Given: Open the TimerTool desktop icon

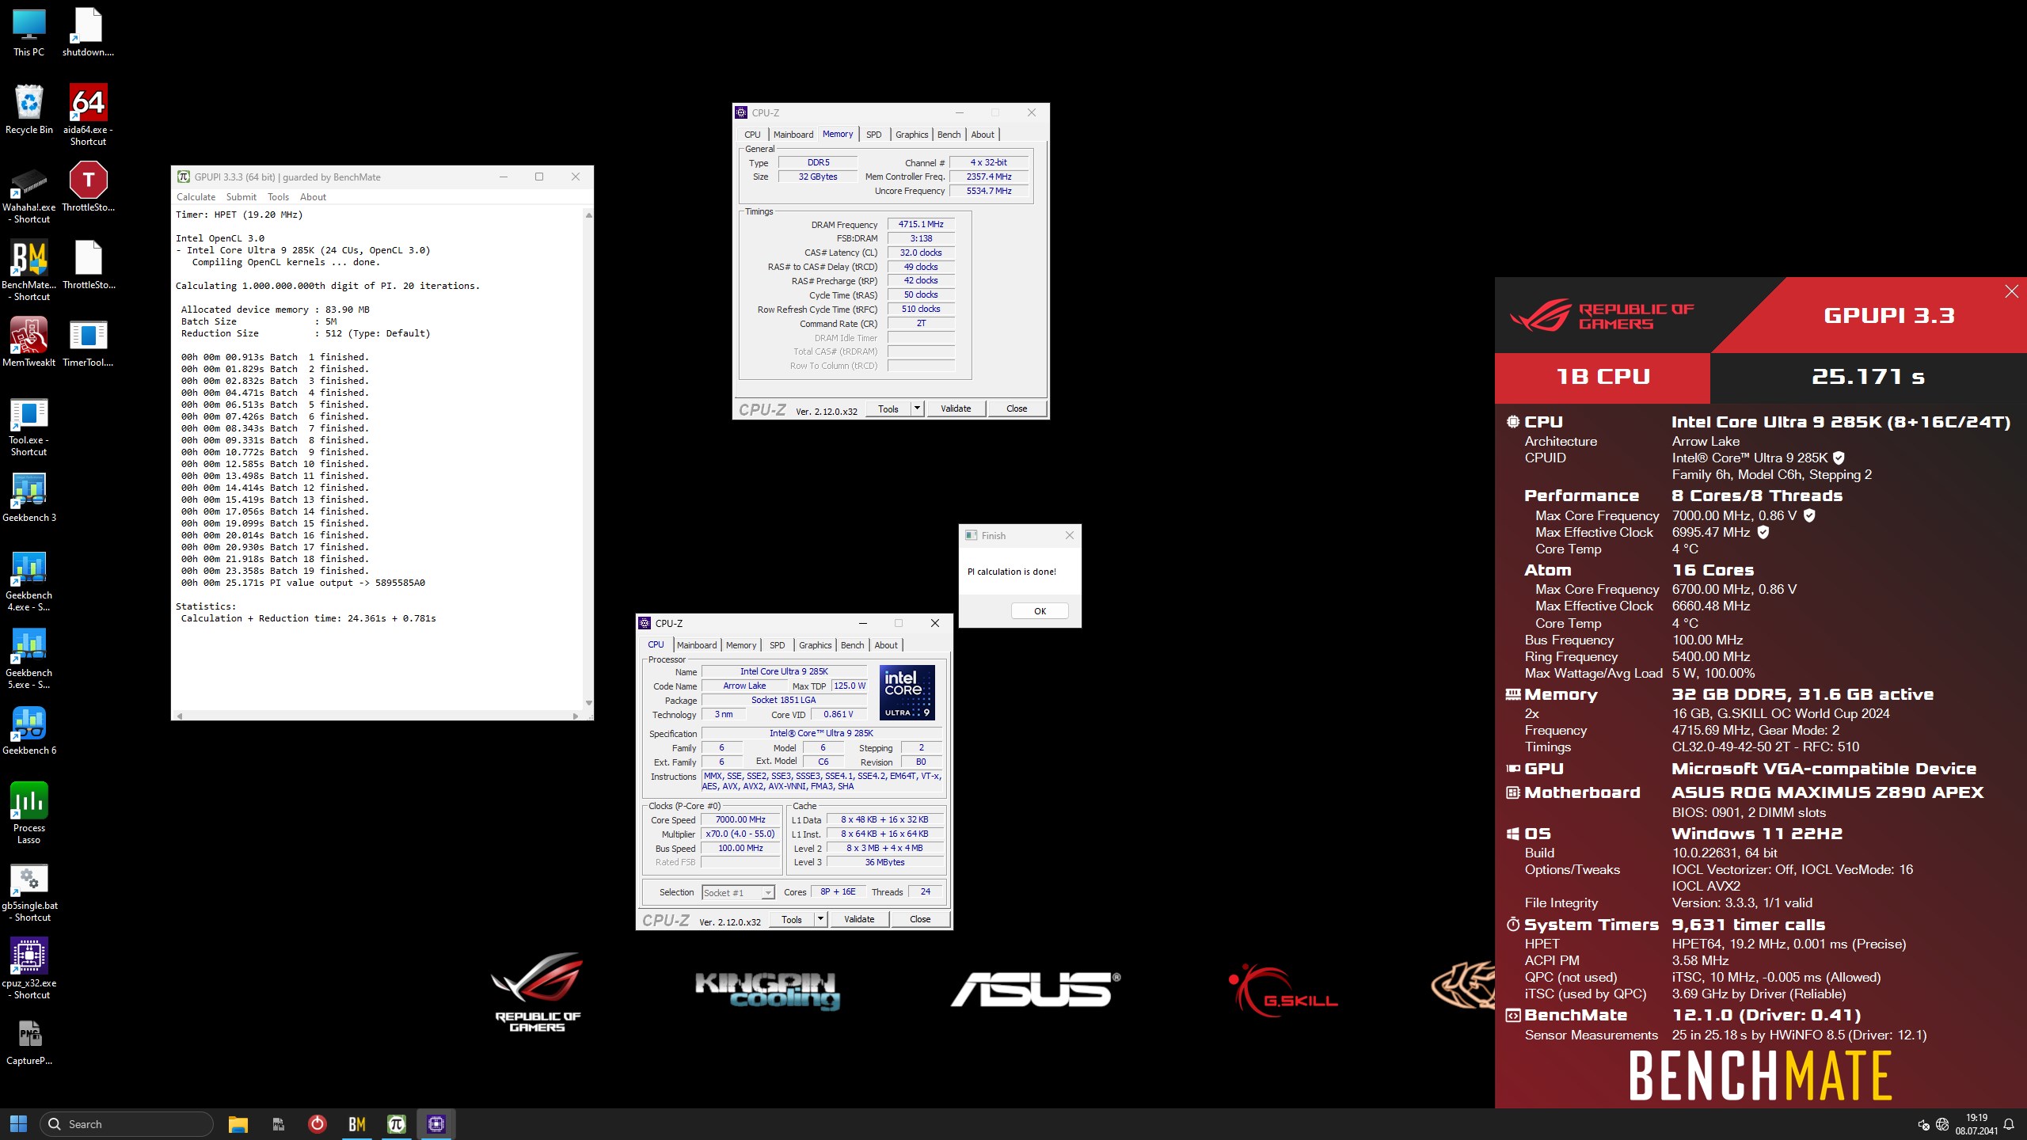Looking at the screenshot, I should pos(88,343).
